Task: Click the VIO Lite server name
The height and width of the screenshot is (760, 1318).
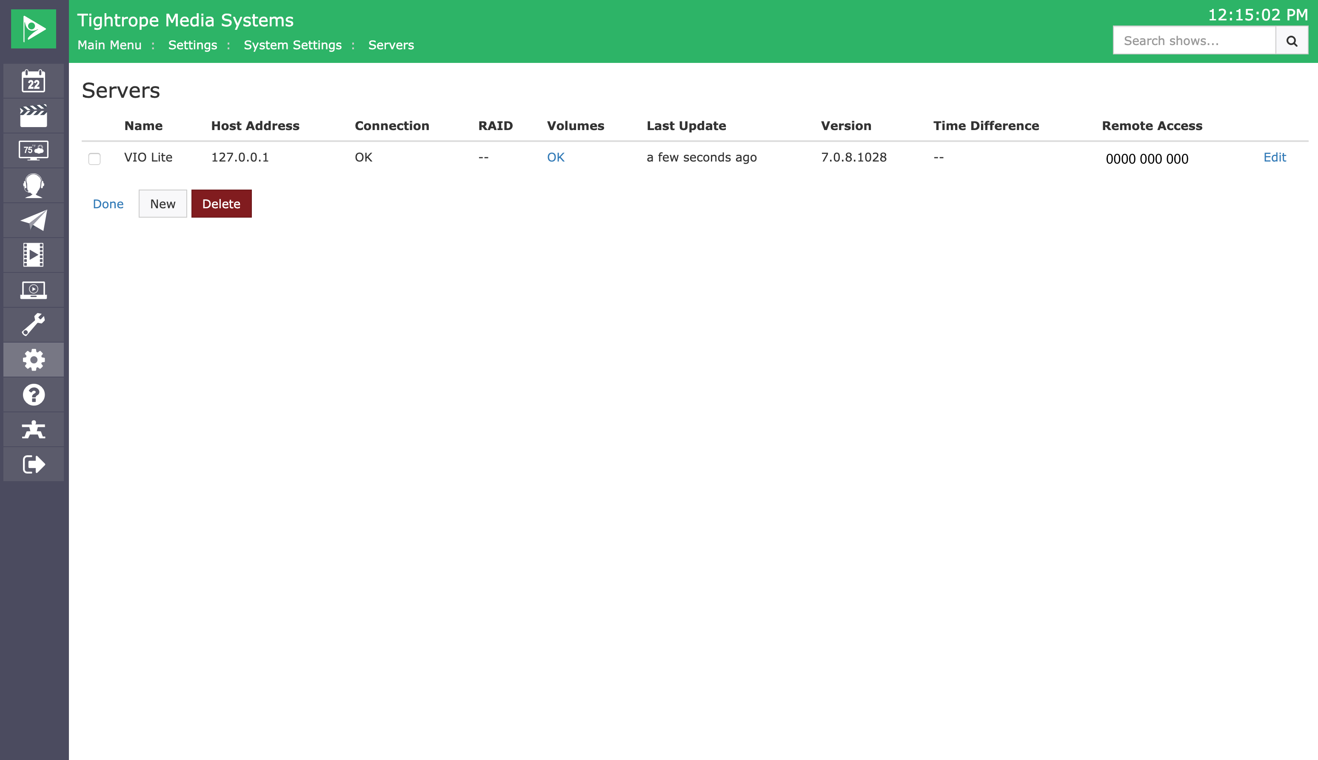Action: (x=148, y=157)
